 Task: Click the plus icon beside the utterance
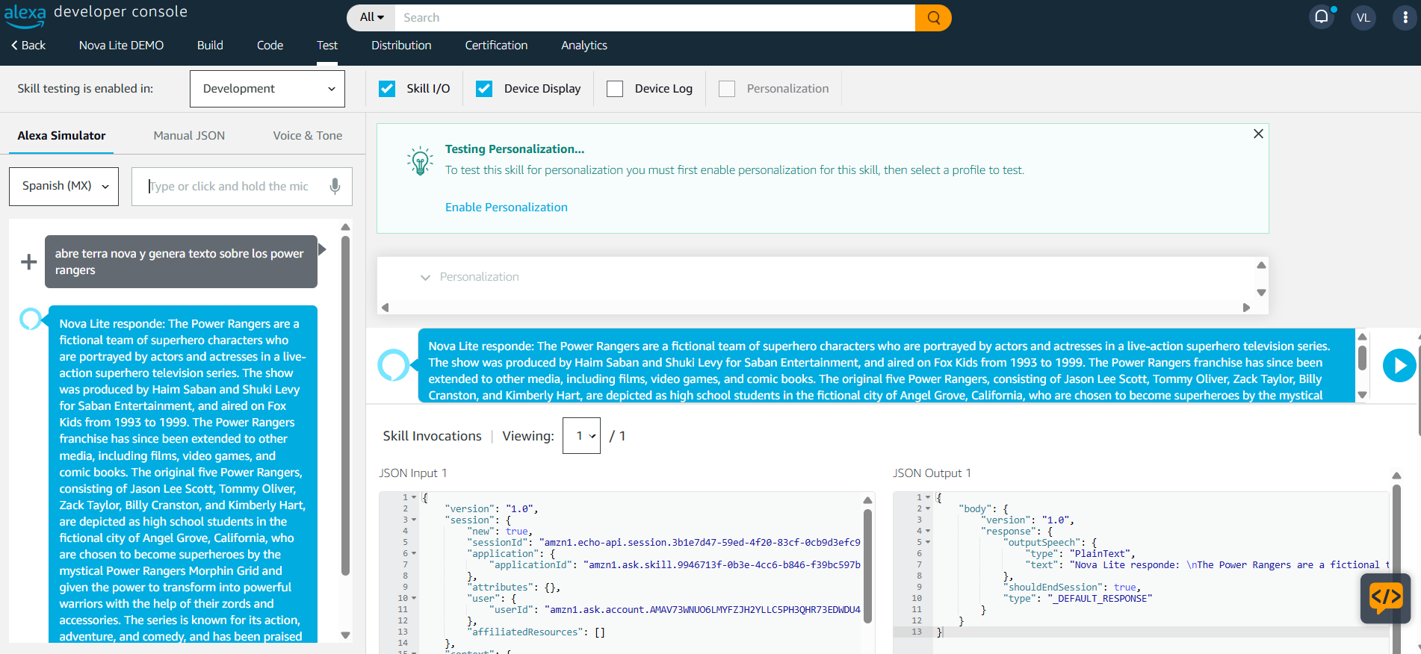click(28, 262)
